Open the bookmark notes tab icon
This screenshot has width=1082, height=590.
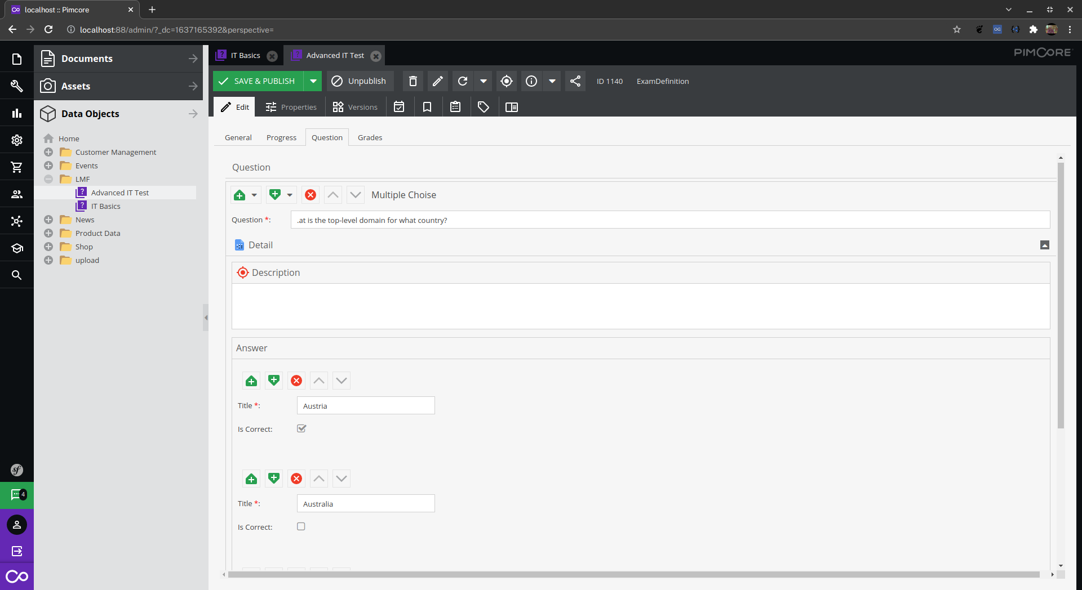(x=427, y=107)
